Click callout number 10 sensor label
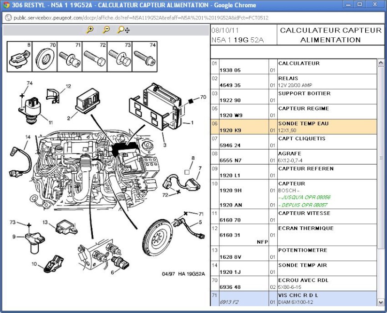 pyautogui.click(x=34, y=264)
